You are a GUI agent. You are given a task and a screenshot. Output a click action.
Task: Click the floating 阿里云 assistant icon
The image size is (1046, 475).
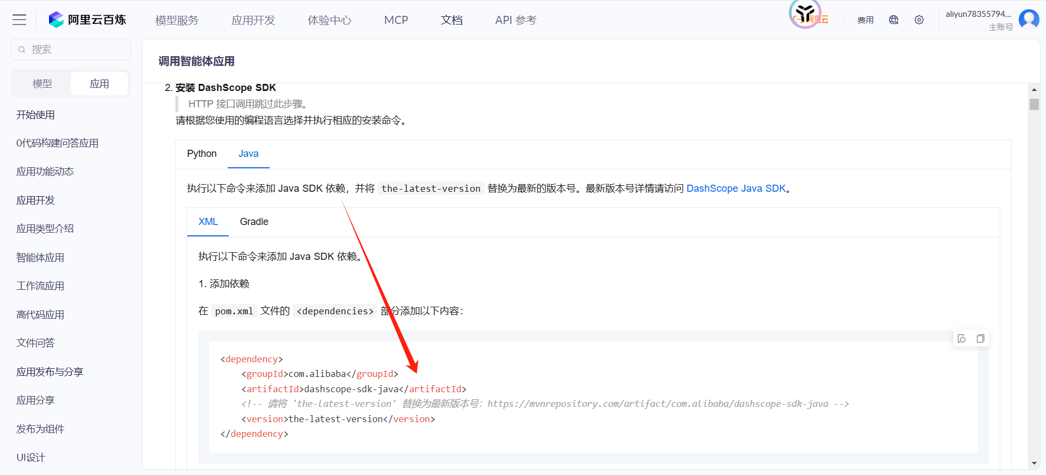(x=805, y=14)
